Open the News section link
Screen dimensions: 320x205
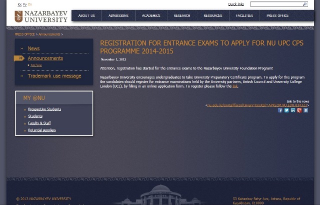click(x=33, y=48)
